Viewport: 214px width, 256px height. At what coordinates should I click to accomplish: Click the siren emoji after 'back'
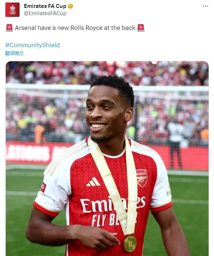[x=141, y=28]
